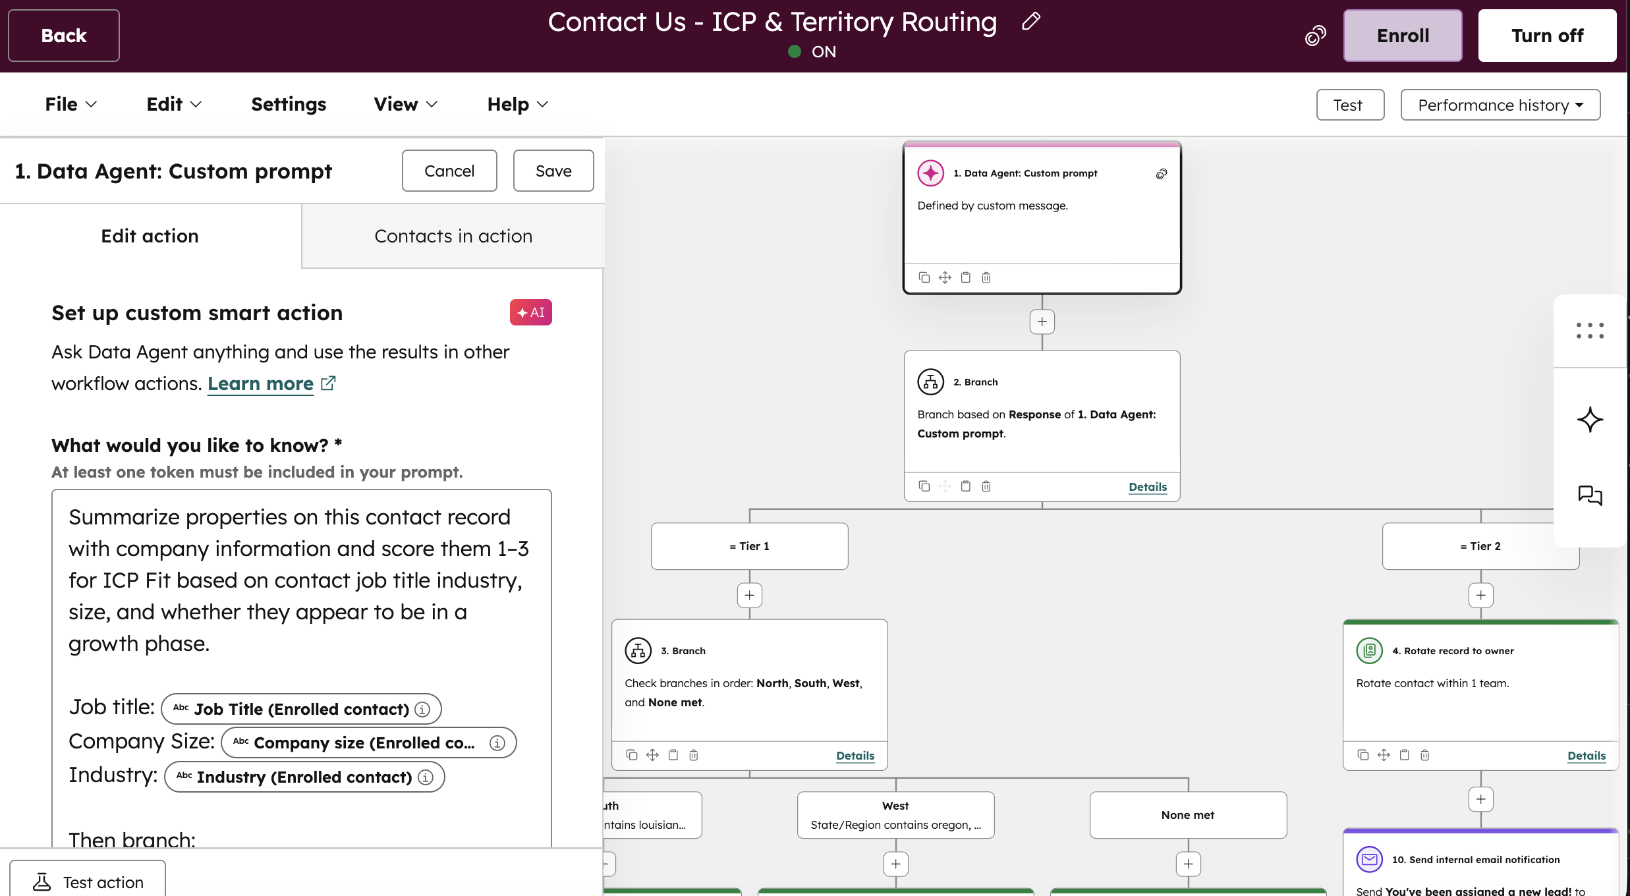Switch to the Contacts in action tab

tap(453, 236)
